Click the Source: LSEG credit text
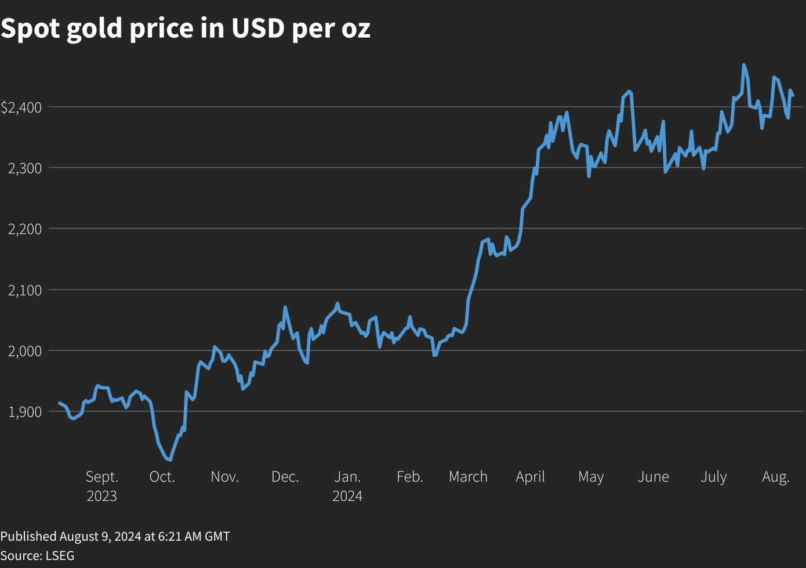 tap(38, 555)
